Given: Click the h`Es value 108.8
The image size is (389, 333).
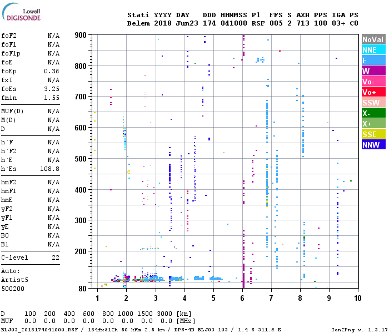Looking at the screenshot, I should click(49, 169).
